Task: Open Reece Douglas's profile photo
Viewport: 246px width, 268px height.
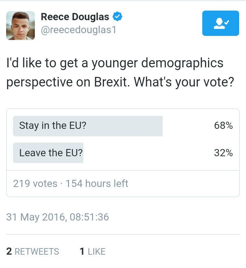Action: (20, 26)
